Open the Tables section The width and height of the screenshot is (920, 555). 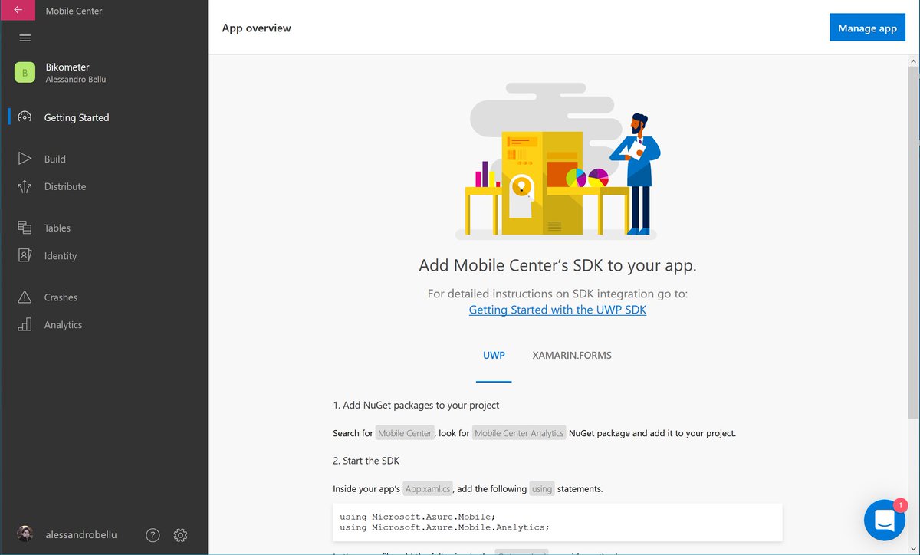[58, 228]
